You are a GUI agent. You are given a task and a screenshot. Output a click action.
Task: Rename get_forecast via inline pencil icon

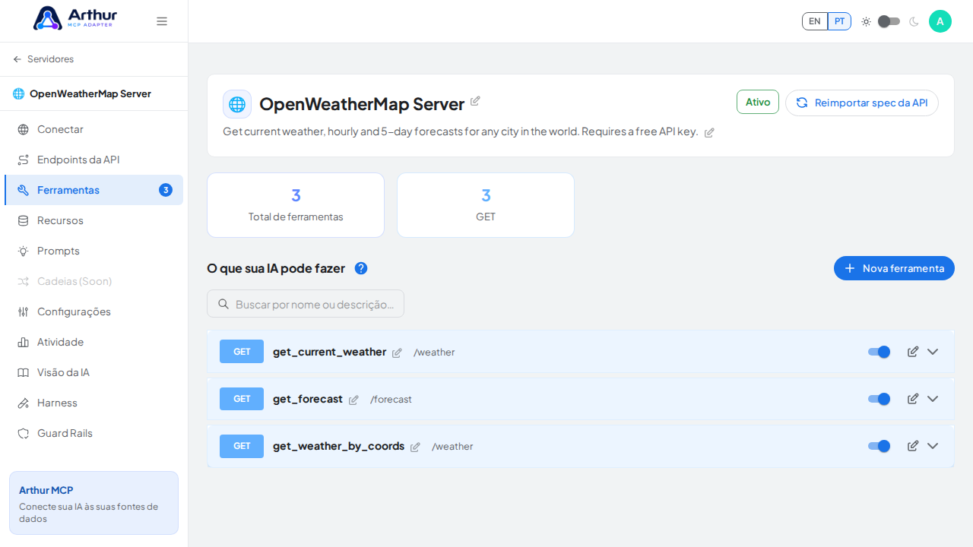[x=353, y=400]
